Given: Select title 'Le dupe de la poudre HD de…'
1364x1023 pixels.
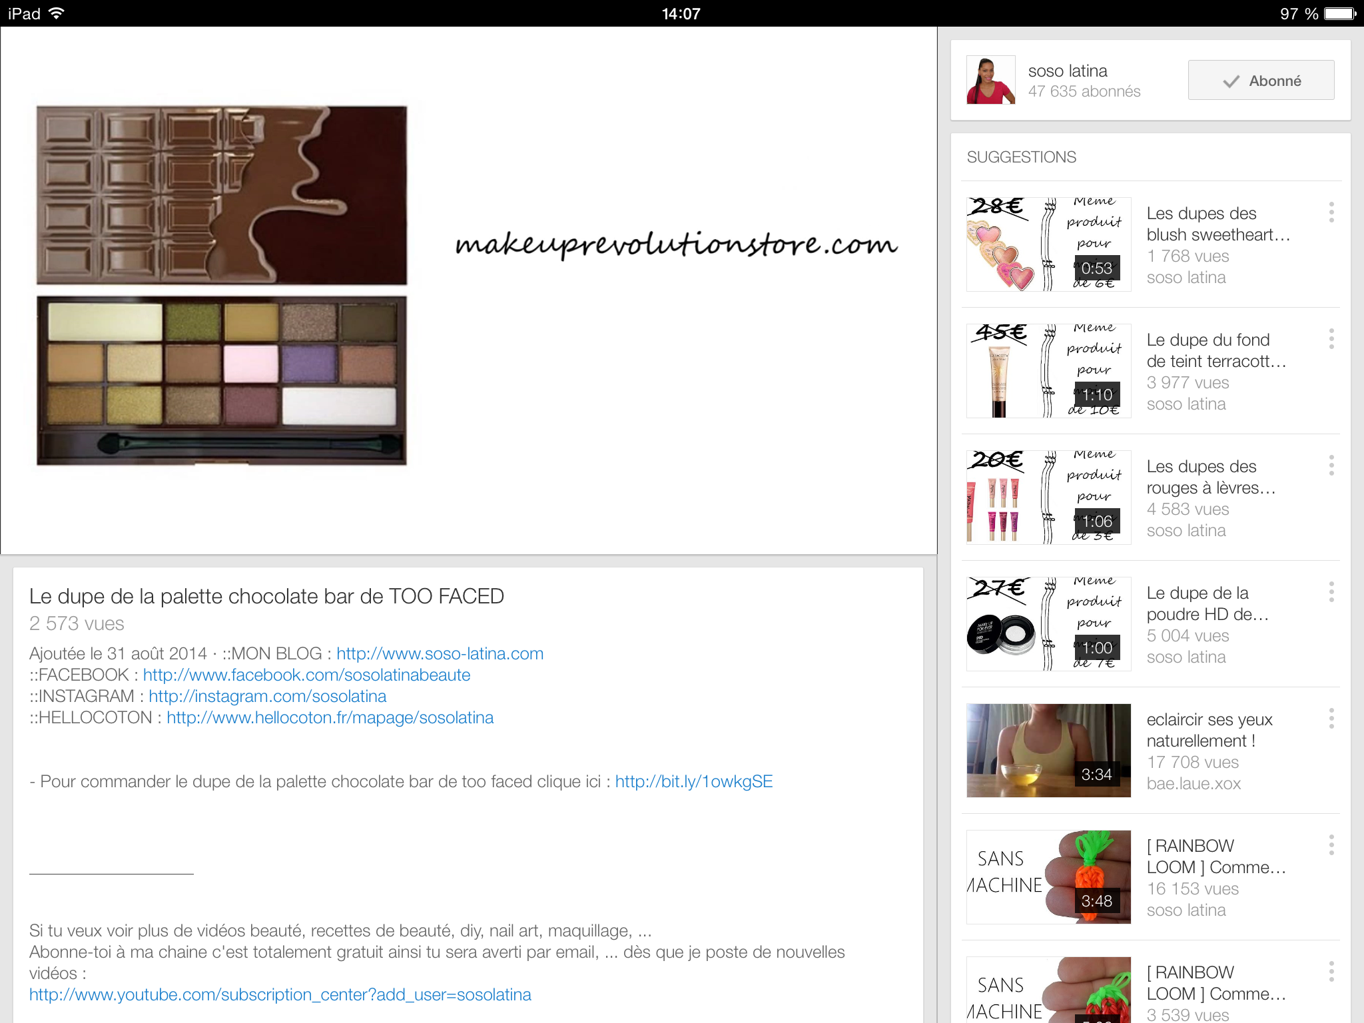Looking at the screenshot, I should 1207,603.
